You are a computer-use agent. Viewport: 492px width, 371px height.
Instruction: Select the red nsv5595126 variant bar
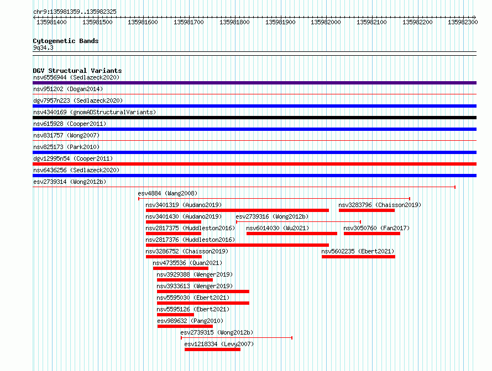point(175,315)
